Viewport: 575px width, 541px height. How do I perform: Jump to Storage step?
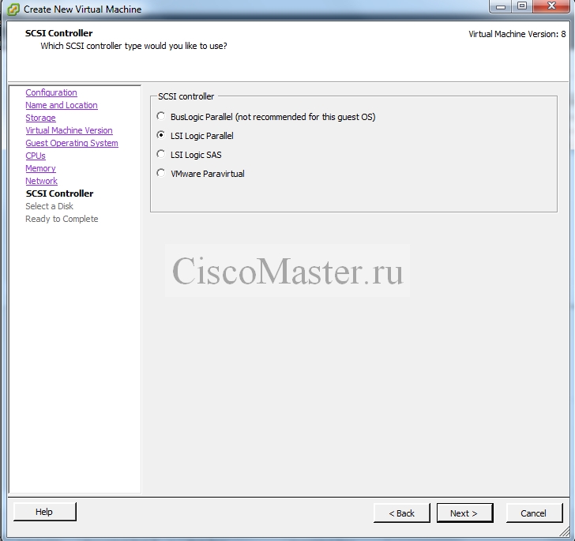click(41, 118)
